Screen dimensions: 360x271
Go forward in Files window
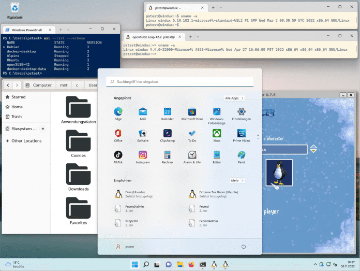[x=17, y=85]
